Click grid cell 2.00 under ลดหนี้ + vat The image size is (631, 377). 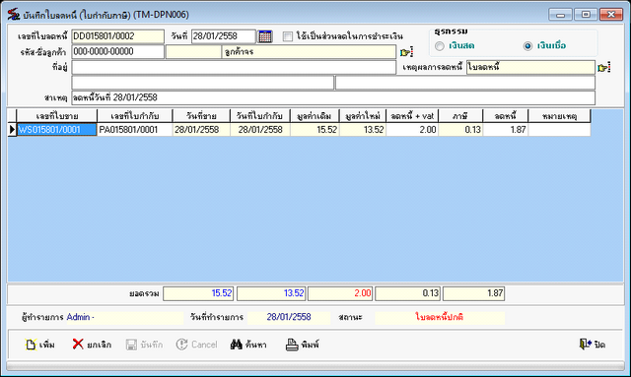tap(412, 130)
